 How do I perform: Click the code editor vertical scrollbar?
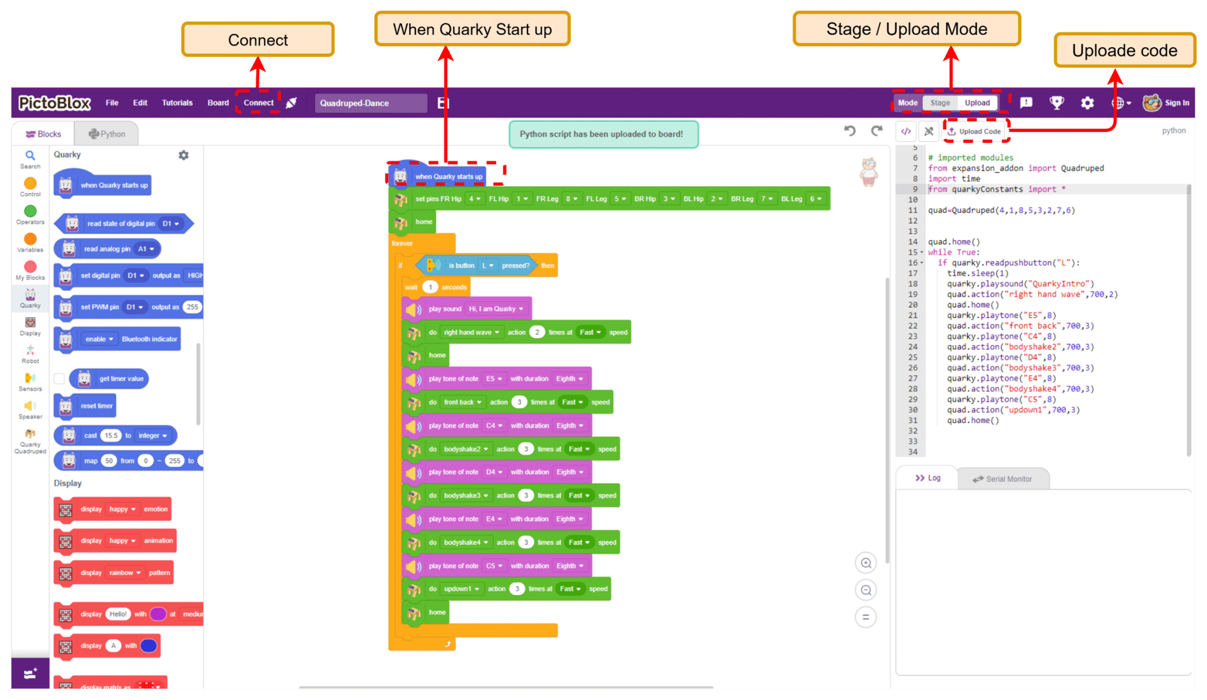(1189, 320)
